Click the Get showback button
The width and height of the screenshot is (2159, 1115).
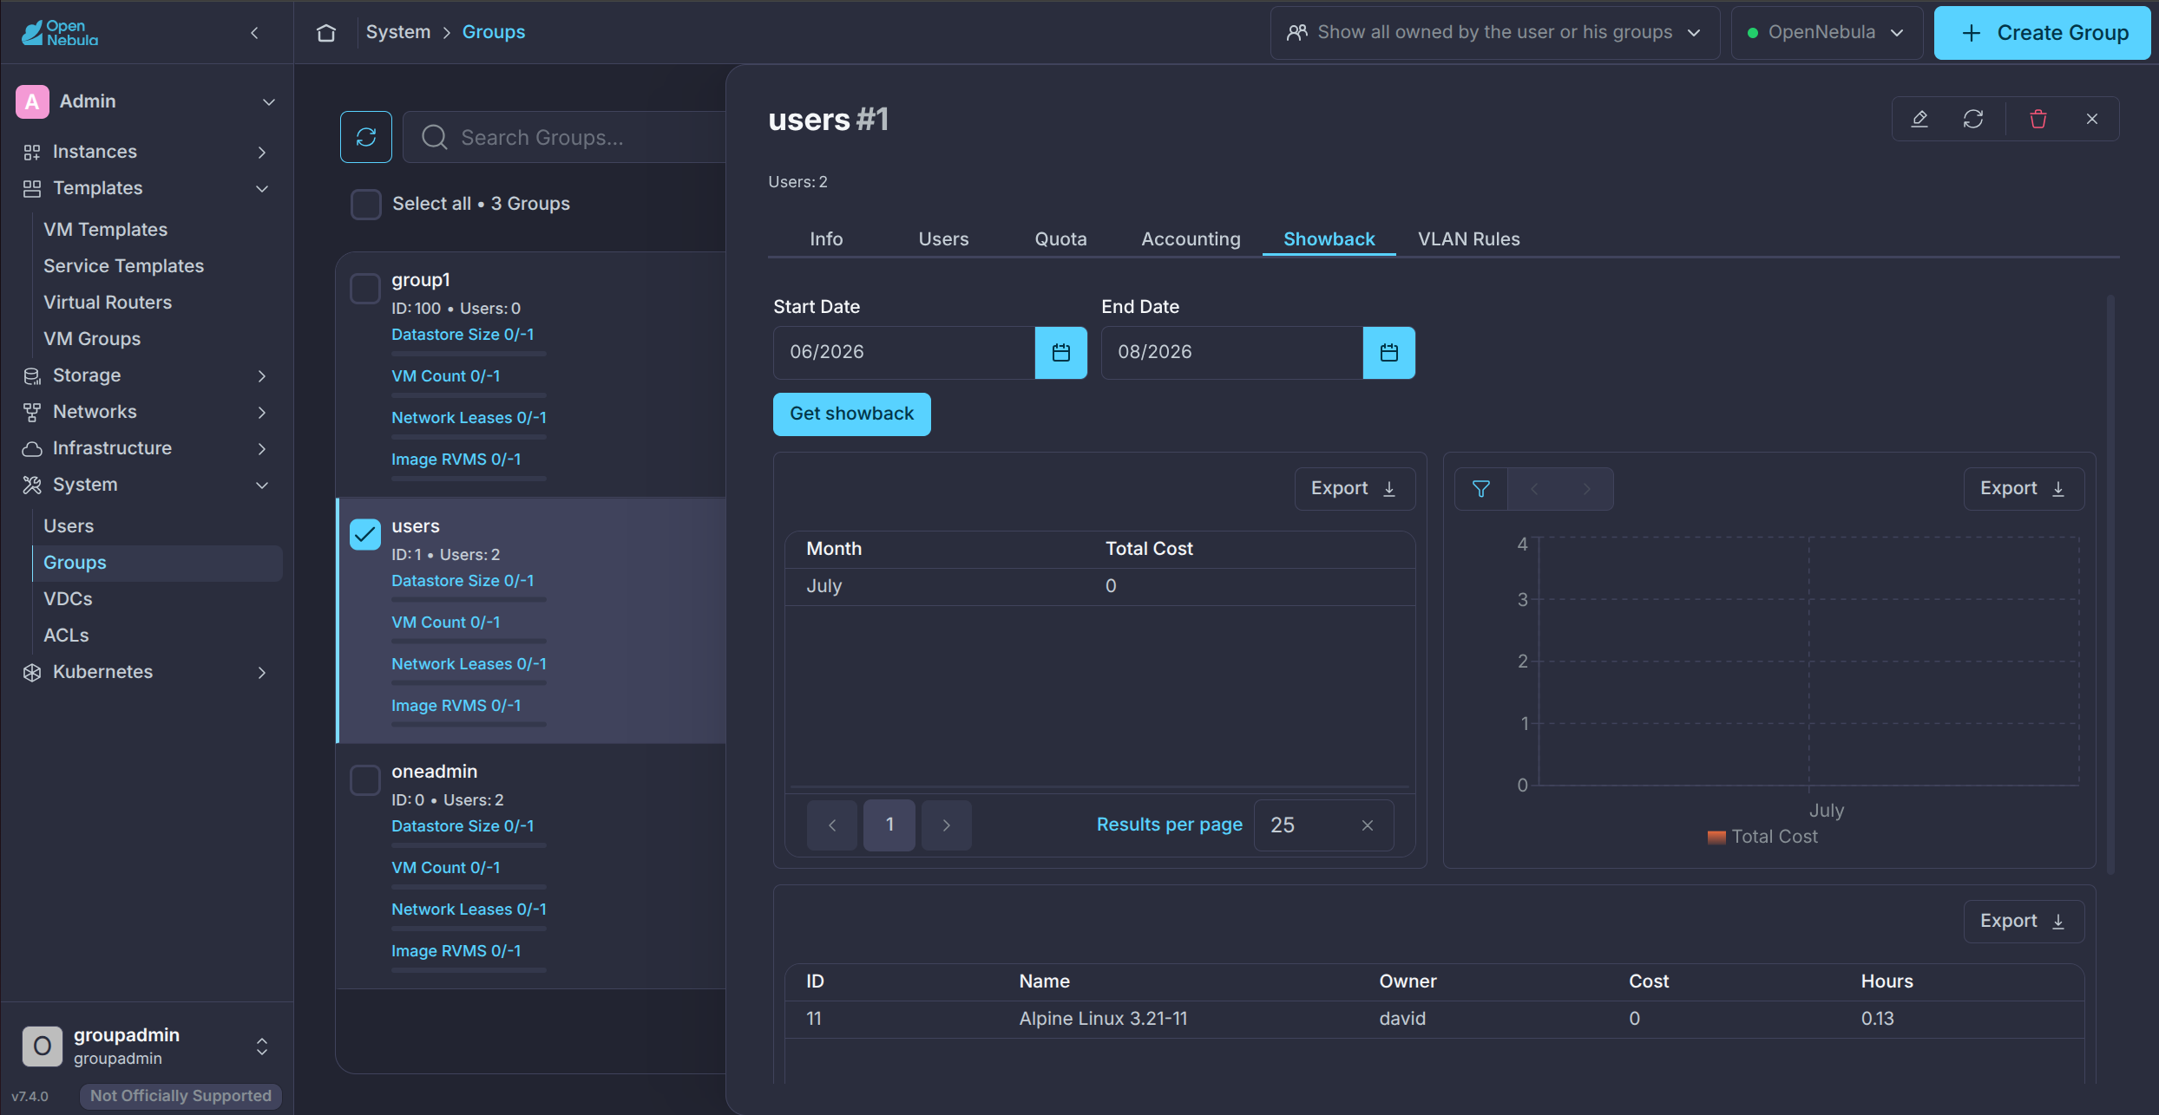[x=851, y=414]
